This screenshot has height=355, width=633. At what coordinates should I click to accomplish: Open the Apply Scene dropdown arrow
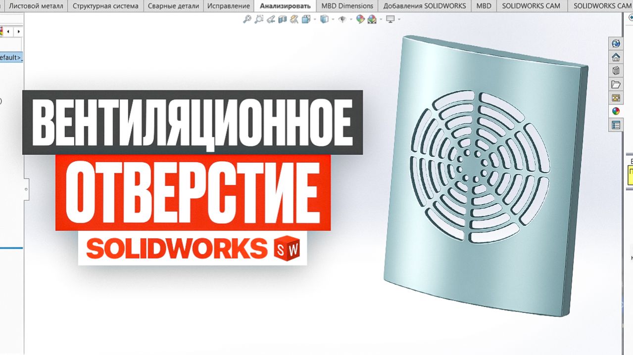(x=381, y=20)
